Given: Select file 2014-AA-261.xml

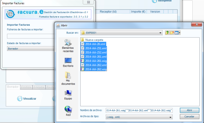Looking at the screenshot, I should coord(94,56).
